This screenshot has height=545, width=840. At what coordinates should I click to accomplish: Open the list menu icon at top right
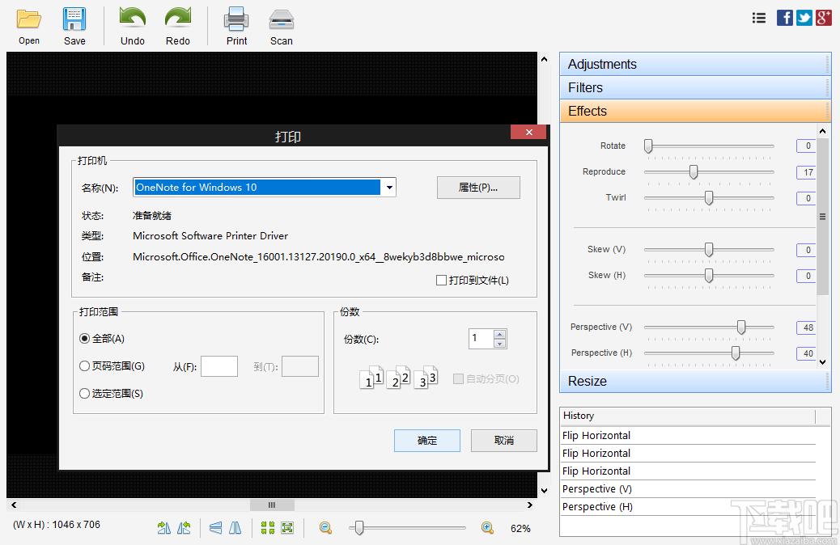[x=758, y=19]
